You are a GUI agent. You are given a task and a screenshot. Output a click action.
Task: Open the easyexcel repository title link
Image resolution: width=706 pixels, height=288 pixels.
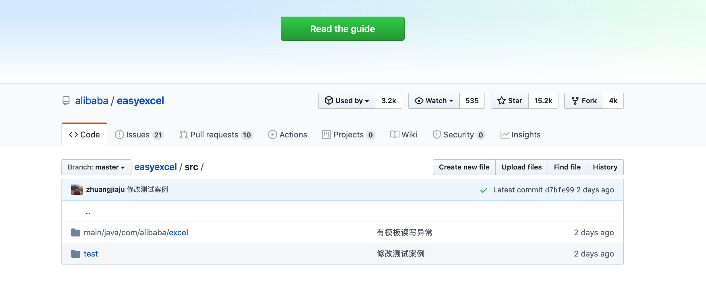tap(140, 101)
